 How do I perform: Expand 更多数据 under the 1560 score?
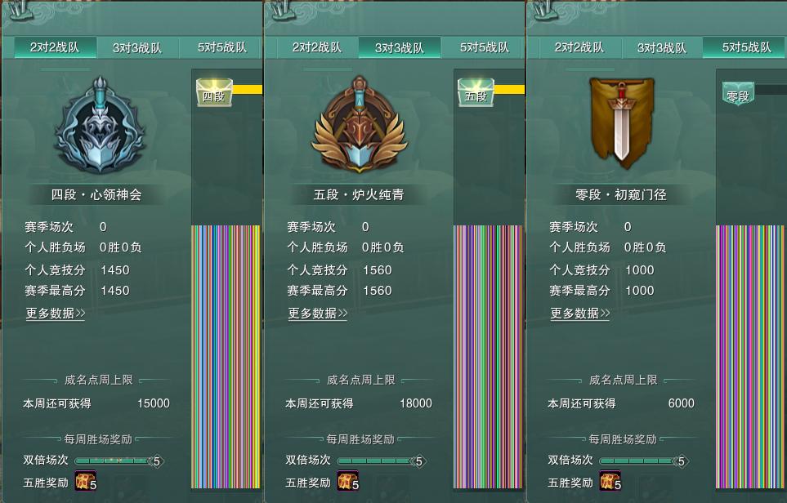point(318,314)
